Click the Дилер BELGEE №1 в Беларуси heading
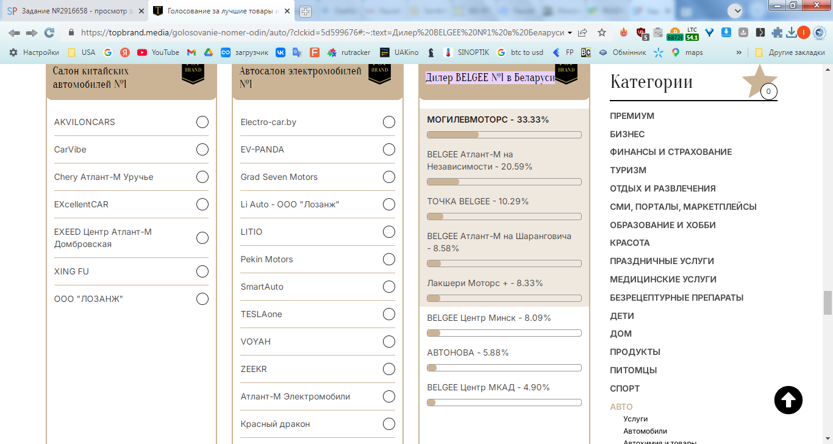Viewport: 833px width, 444px height. coord(490,77)
